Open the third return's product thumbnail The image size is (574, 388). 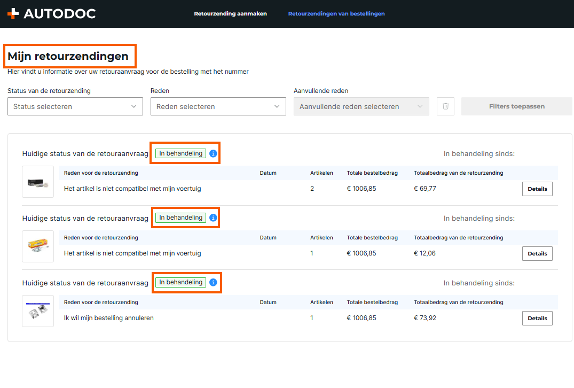[38, 311]
